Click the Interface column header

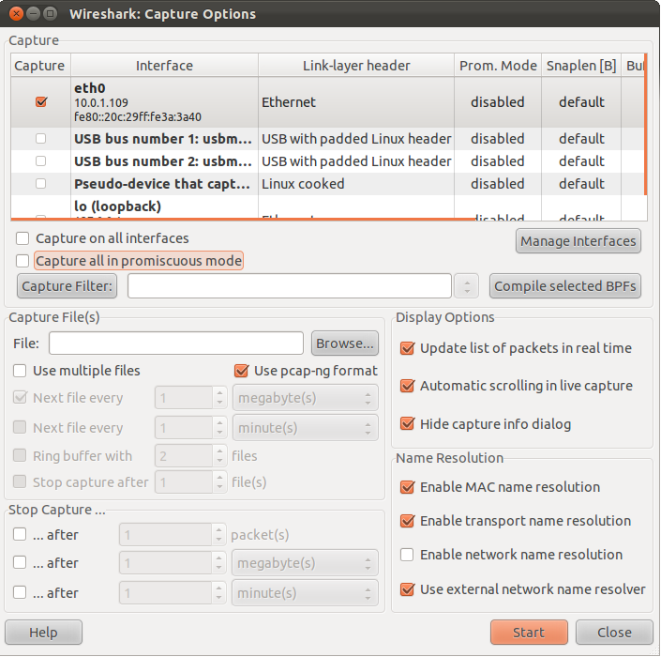pyautogui.click(x=164, y=66)
